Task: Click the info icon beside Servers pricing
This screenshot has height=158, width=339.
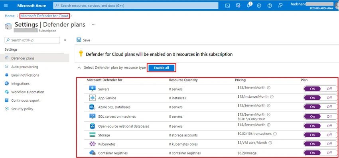Action: pyautogui.click(x=269, y=88)
